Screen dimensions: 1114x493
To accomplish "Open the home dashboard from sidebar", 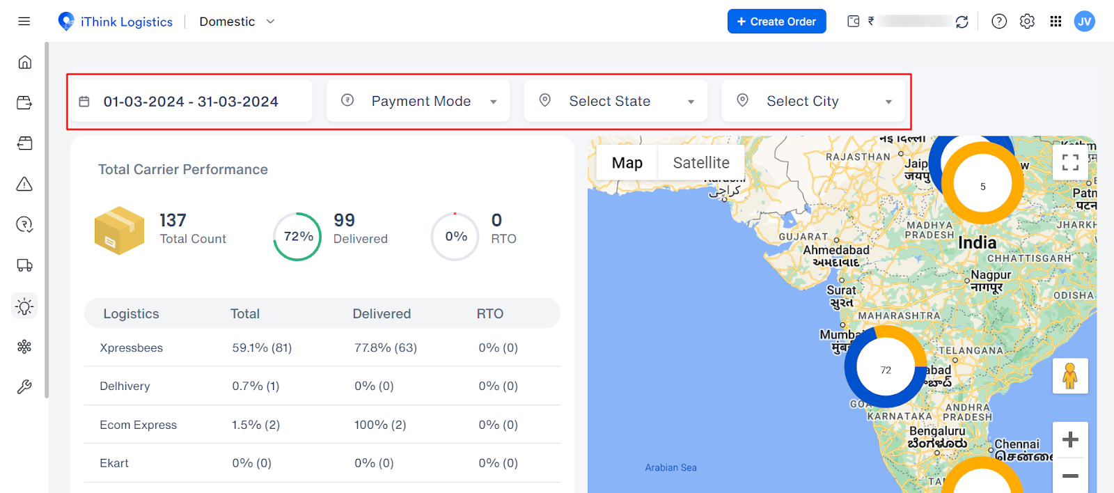I will pyautogui.click(x=24, y=62).
